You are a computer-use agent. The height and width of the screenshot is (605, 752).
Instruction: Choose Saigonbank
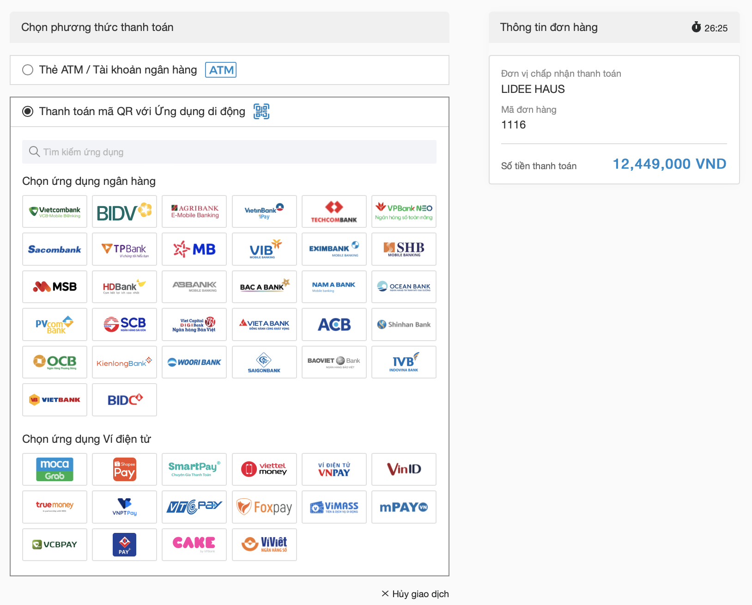[264, 362]
